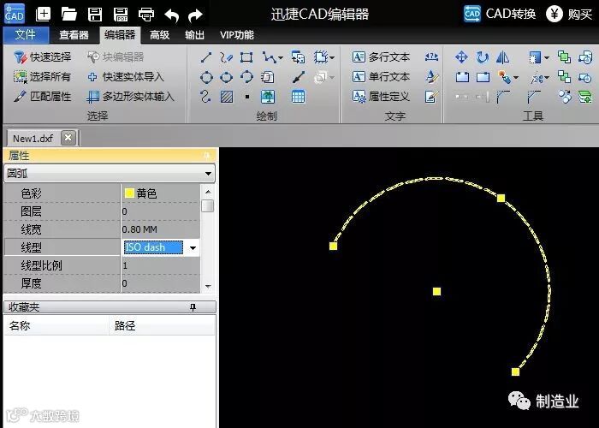599x428 pixels.
Task: Click the Multiline text tool 多行文本
Action: 381,57
